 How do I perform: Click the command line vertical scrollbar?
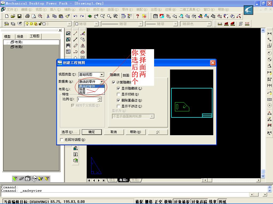(270, 189)
